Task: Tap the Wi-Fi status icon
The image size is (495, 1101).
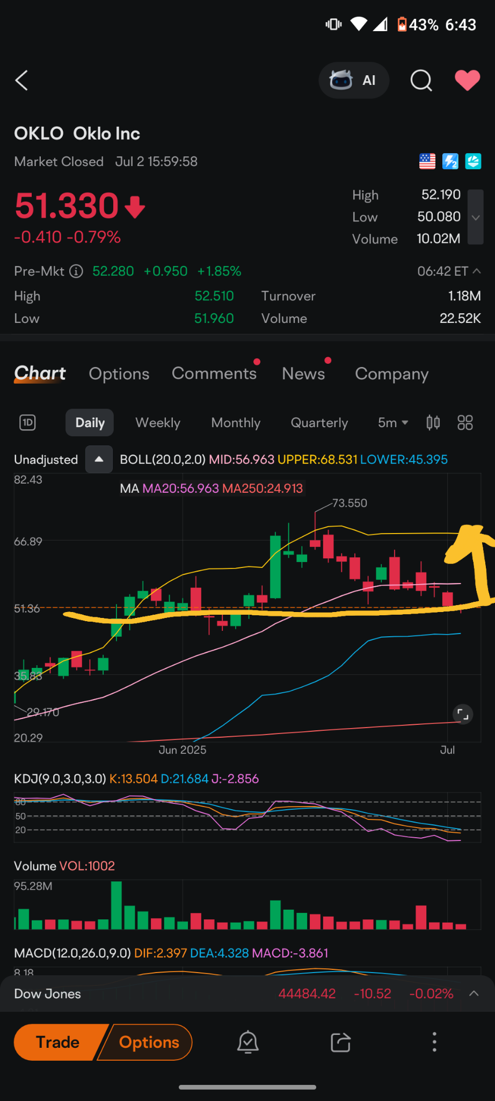Action: [359, 24]
